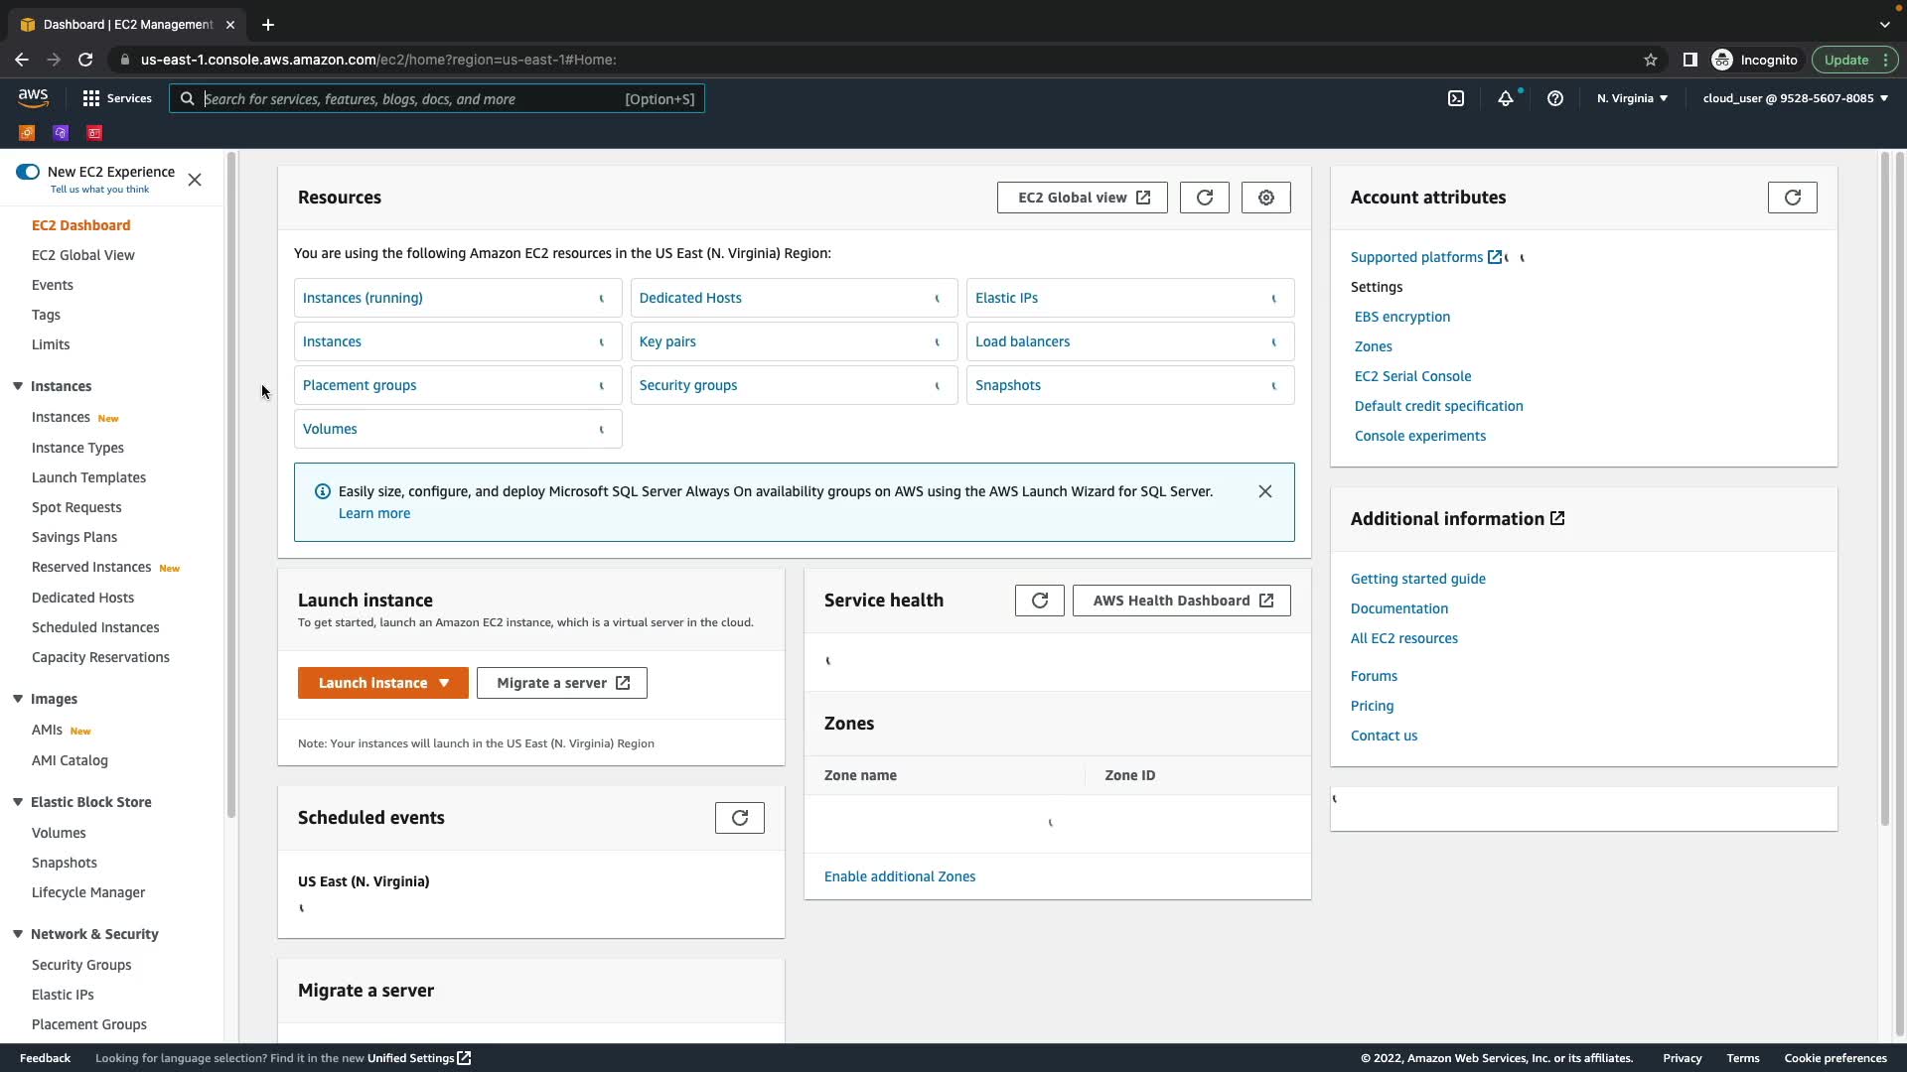Refresh the Account attributes panel

[x=1792, y=198]
